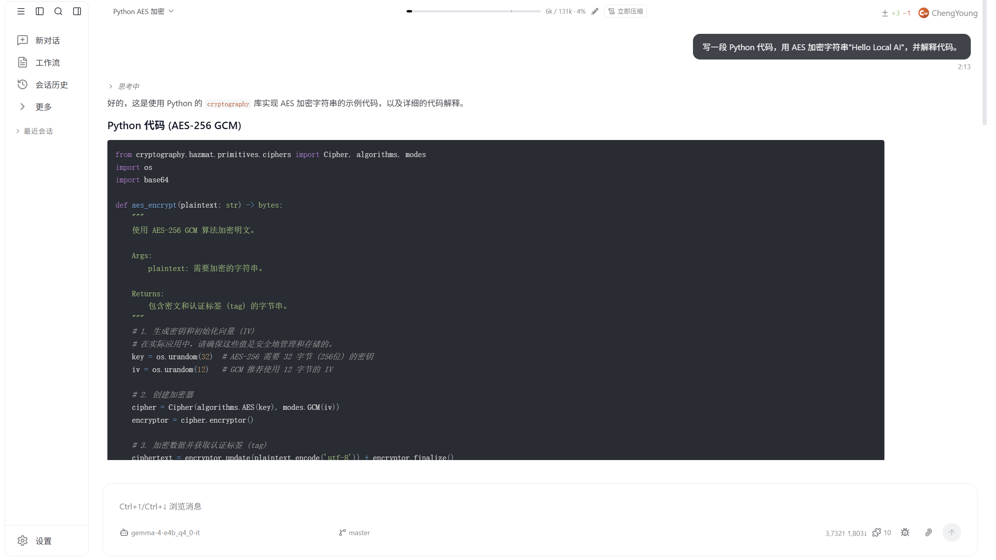Click the Python 代码 (AES-256 GCM) heading
This screenshot has width=996, height=560.
[174, 125]
